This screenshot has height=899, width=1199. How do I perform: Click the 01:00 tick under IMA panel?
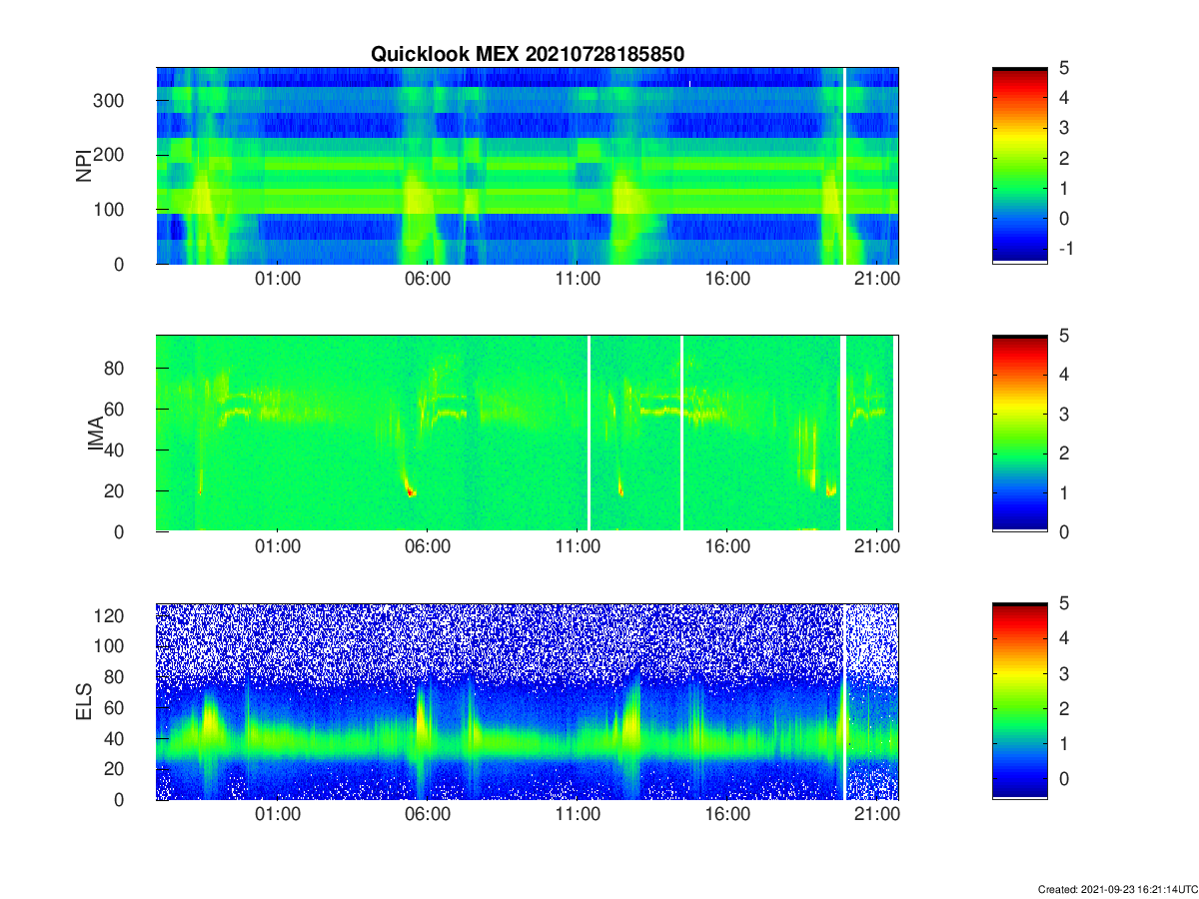[x=278, y=546]
